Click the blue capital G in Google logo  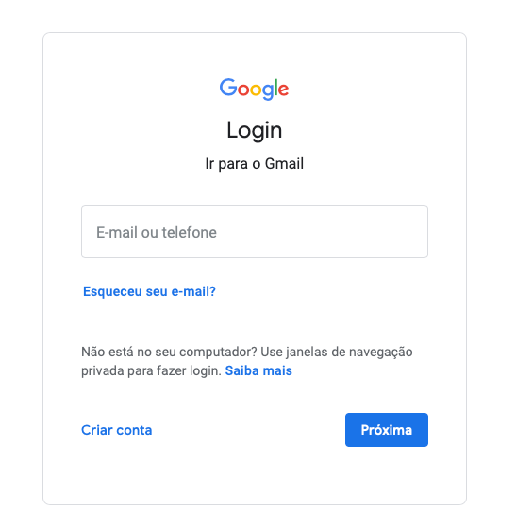228,88
